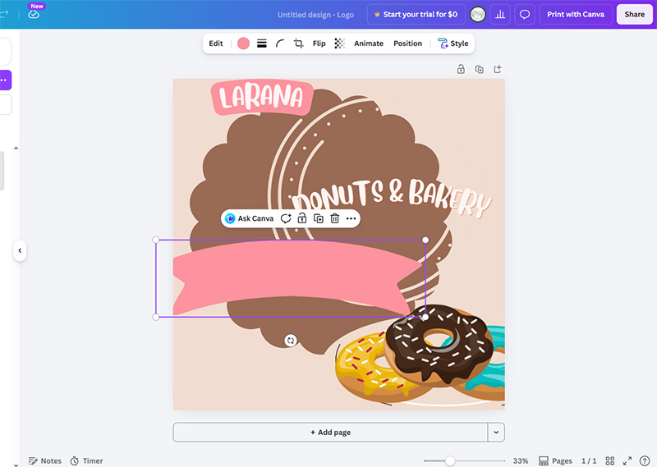Click the purple ellipsis sidebar button
Viewport: 657px width, 467px height.
[x=4, y=80]
